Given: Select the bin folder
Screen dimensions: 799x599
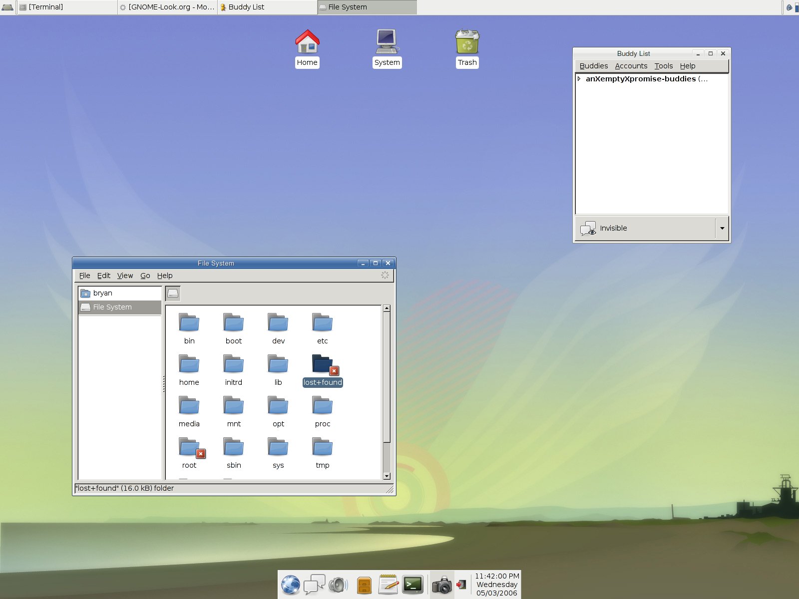Looking at the screenshot, I should click(189, 329).
